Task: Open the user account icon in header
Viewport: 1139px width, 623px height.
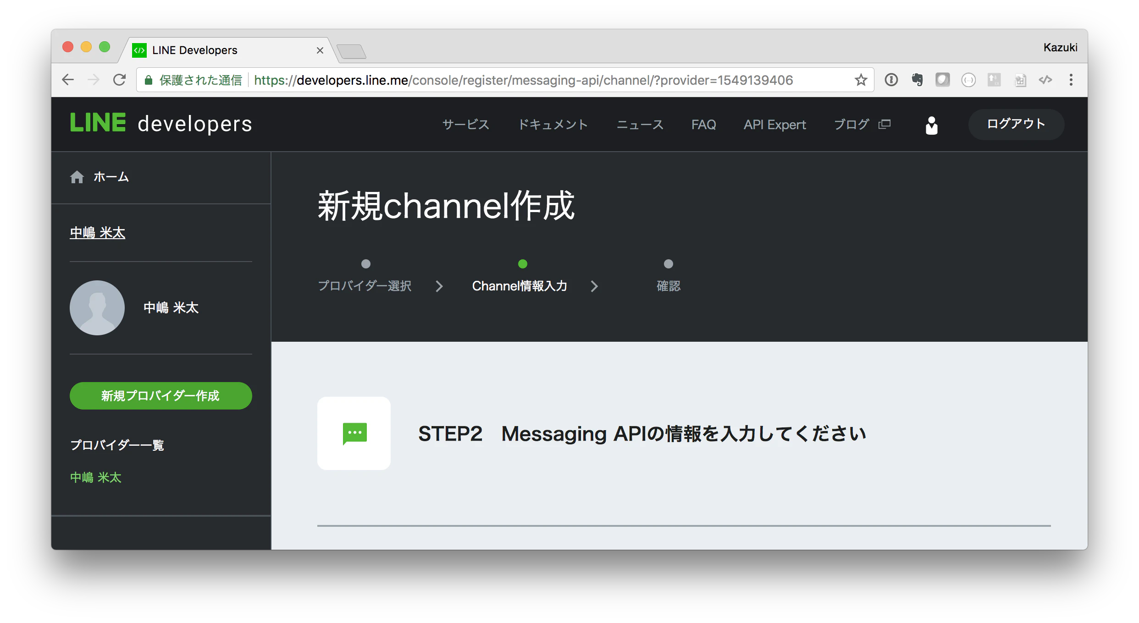Action: tap(931, 125)
